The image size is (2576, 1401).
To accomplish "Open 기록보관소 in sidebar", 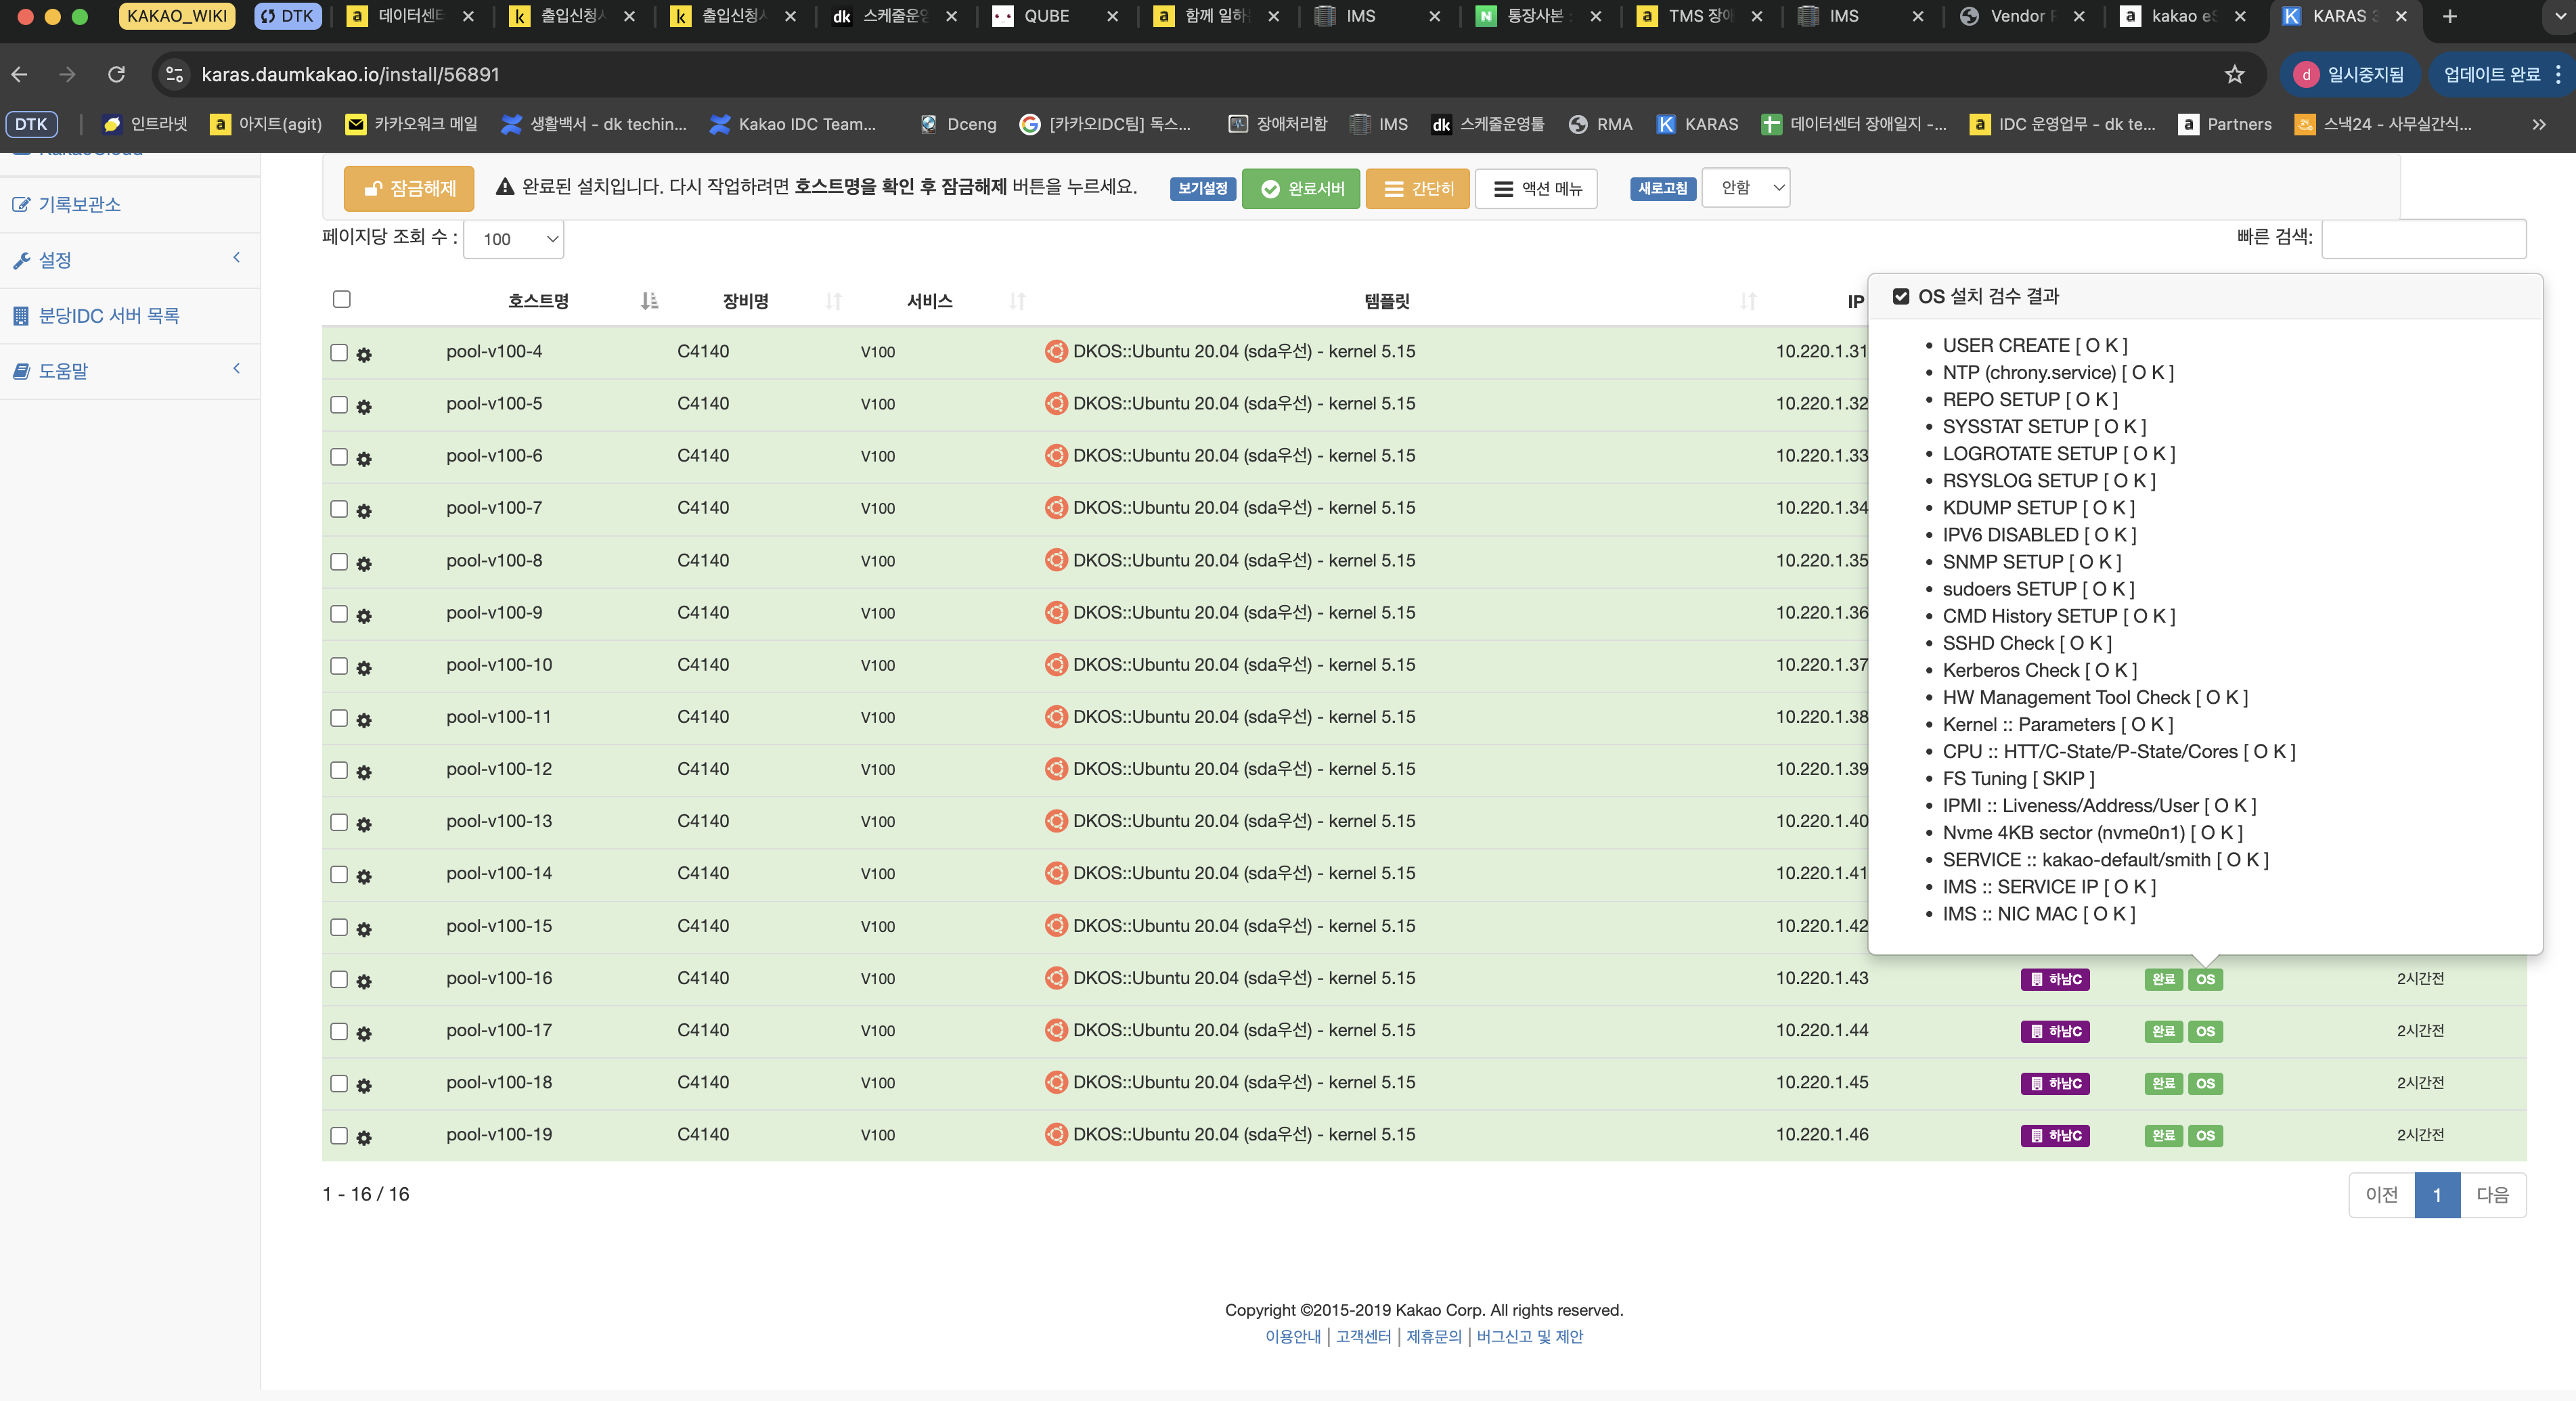I will click(x=79, y=204).
